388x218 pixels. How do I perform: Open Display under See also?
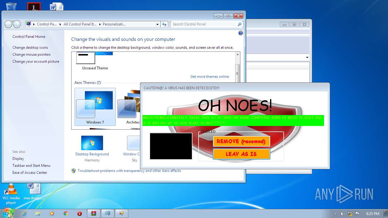click(18, 159)
